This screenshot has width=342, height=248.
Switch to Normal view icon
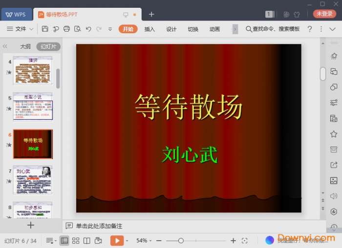(64, 241)
